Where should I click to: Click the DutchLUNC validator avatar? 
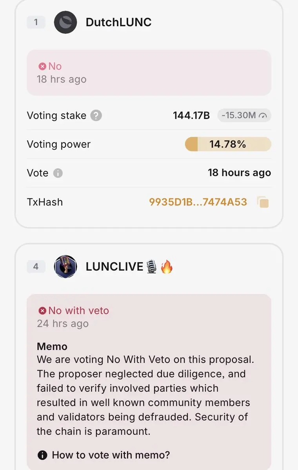click(65, 22)
